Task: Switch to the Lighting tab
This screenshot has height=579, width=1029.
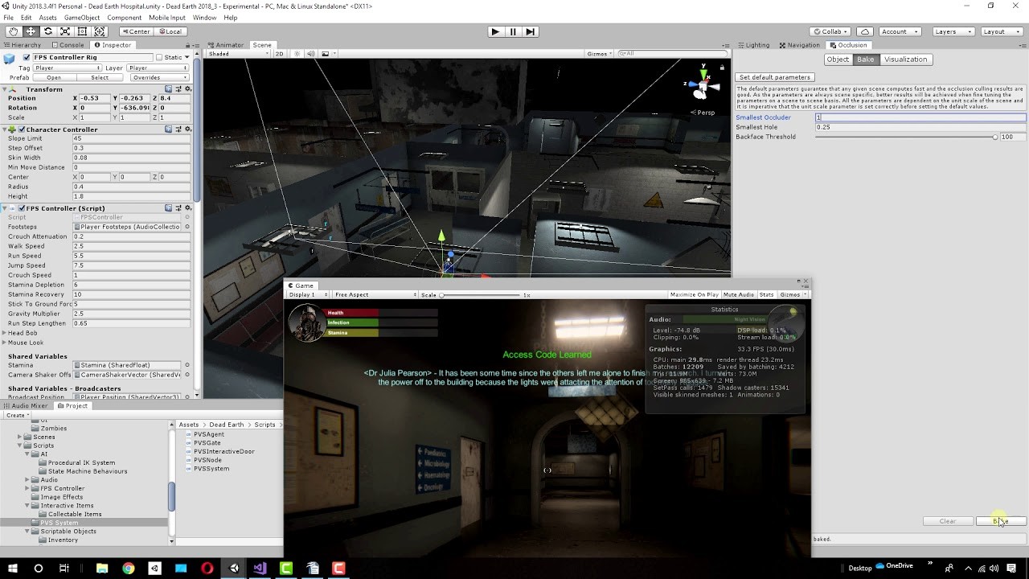Action: pyautogui.click(x=754, y=45)
